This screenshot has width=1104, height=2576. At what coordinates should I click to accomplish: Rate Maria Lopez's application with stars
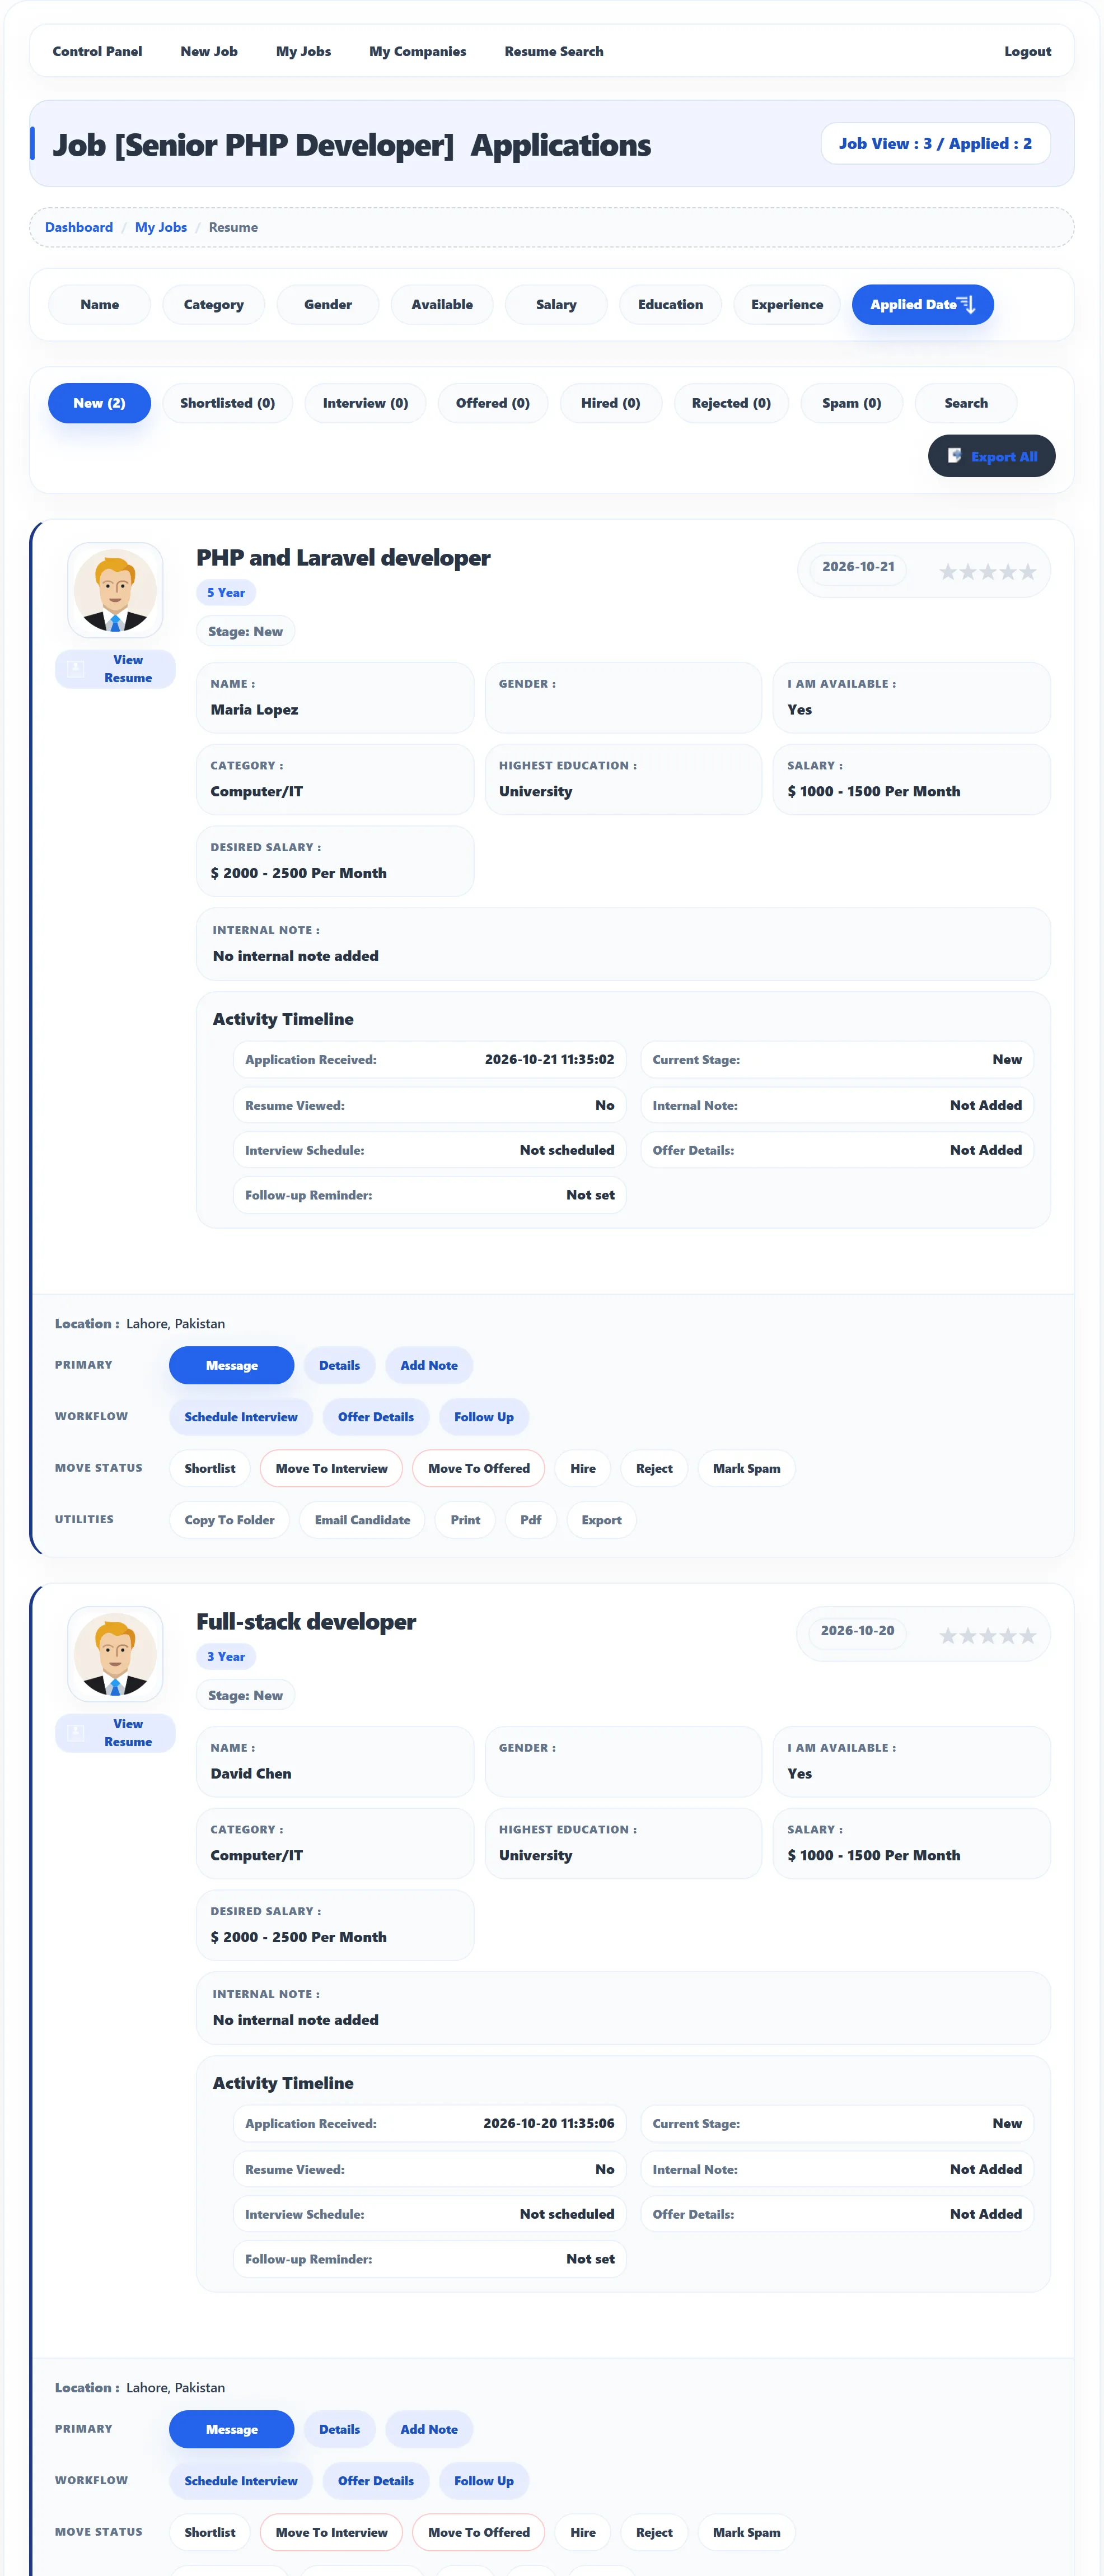pos(987,571)
